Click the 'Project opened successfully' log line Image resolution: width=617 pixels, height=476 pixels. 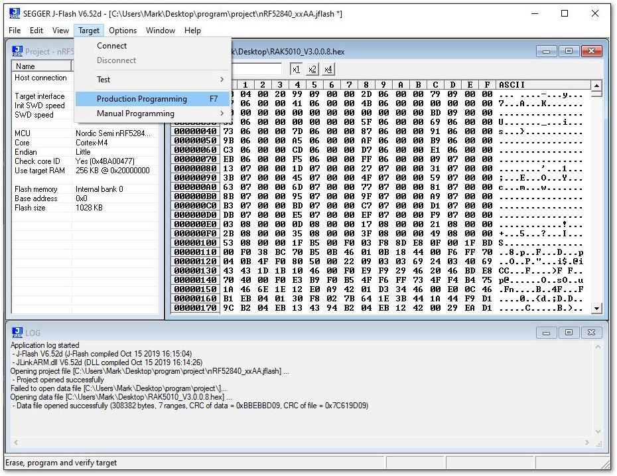[x=60, y=380]
